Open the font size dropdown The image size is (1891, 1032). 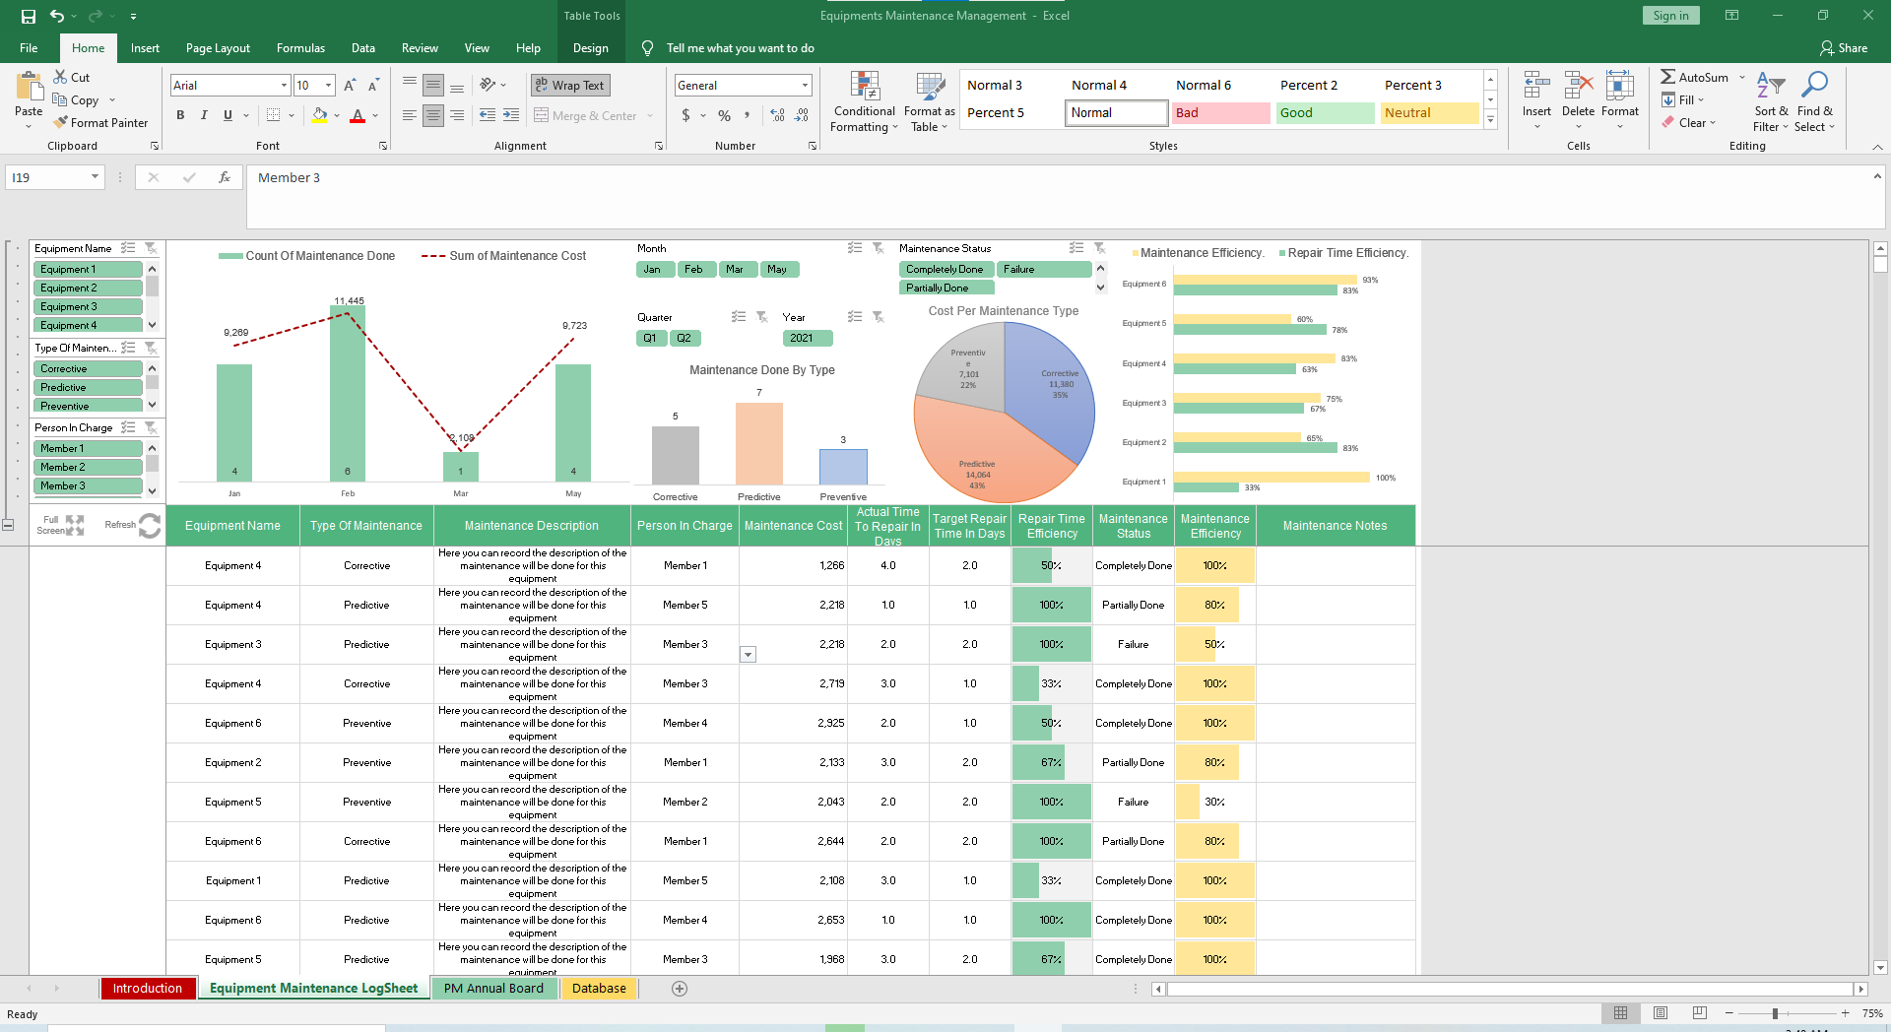(x=328, y=85)
